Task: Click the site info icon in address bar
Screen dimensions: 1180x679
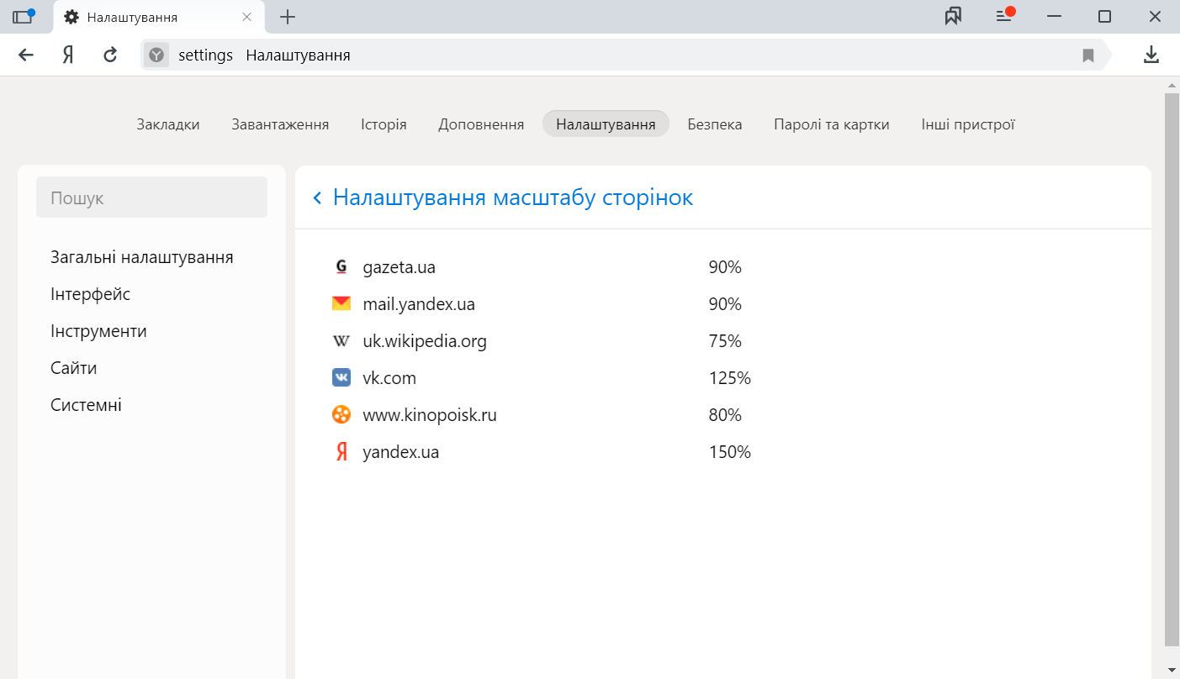Action: (156, 55)
